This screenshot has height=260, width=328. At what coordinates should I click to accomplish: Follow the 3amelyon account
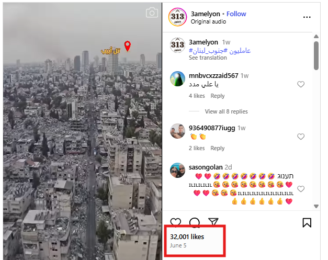[236, 14]
